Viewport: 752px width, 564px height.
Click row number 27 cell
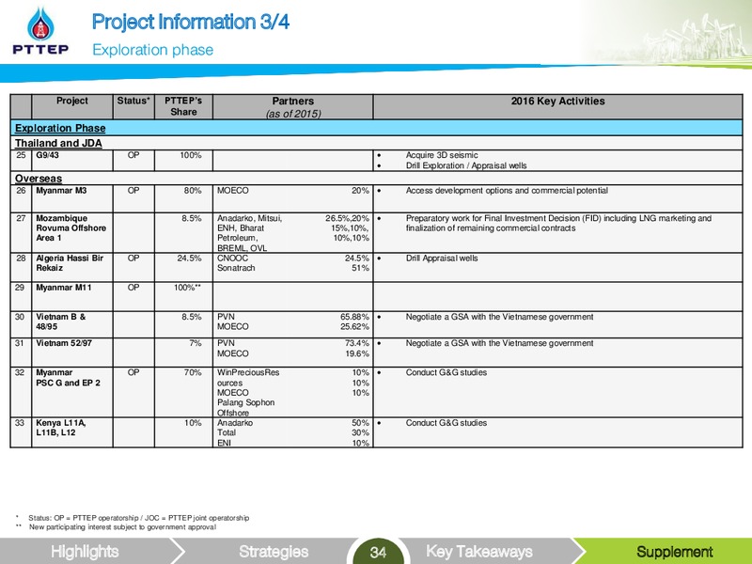(x=21, y=232)
